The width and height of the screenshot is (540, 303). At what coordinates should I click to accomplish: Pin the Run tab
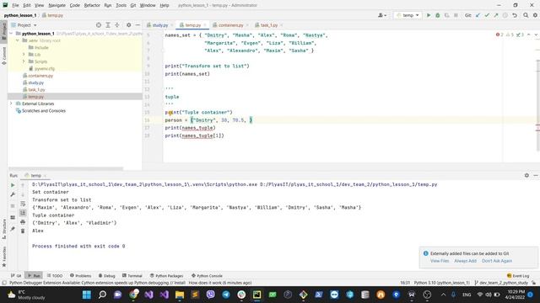(x=13, y=229)
